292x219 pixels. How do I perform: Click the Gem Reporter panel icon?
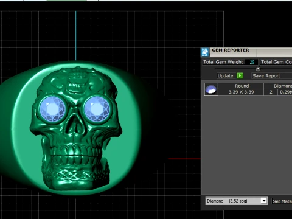click(x=205, y=52)
